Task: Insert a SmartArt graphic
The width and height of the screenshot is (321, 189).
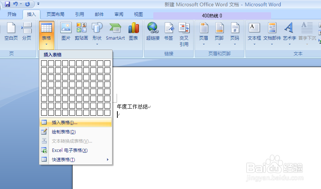Action: pyautogui.click(x=115, y=31)
